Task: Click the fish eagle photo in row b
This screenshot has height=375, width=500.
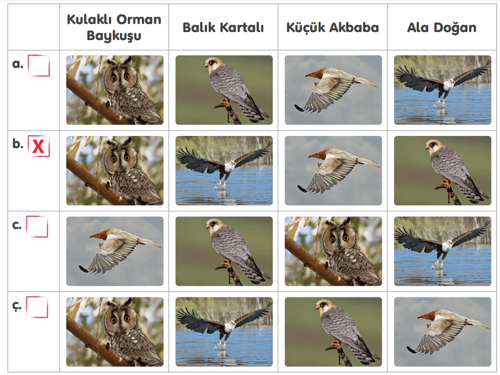Action: pyautogui.click(x=224, y=171)
